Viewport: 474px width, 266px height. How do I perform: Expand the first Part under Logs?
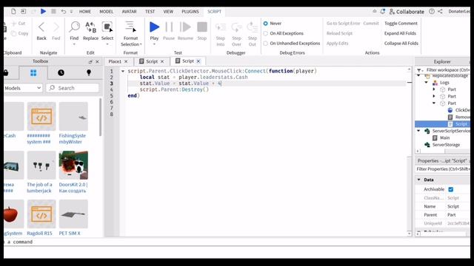pyautogui.click(x=434, y=89)
